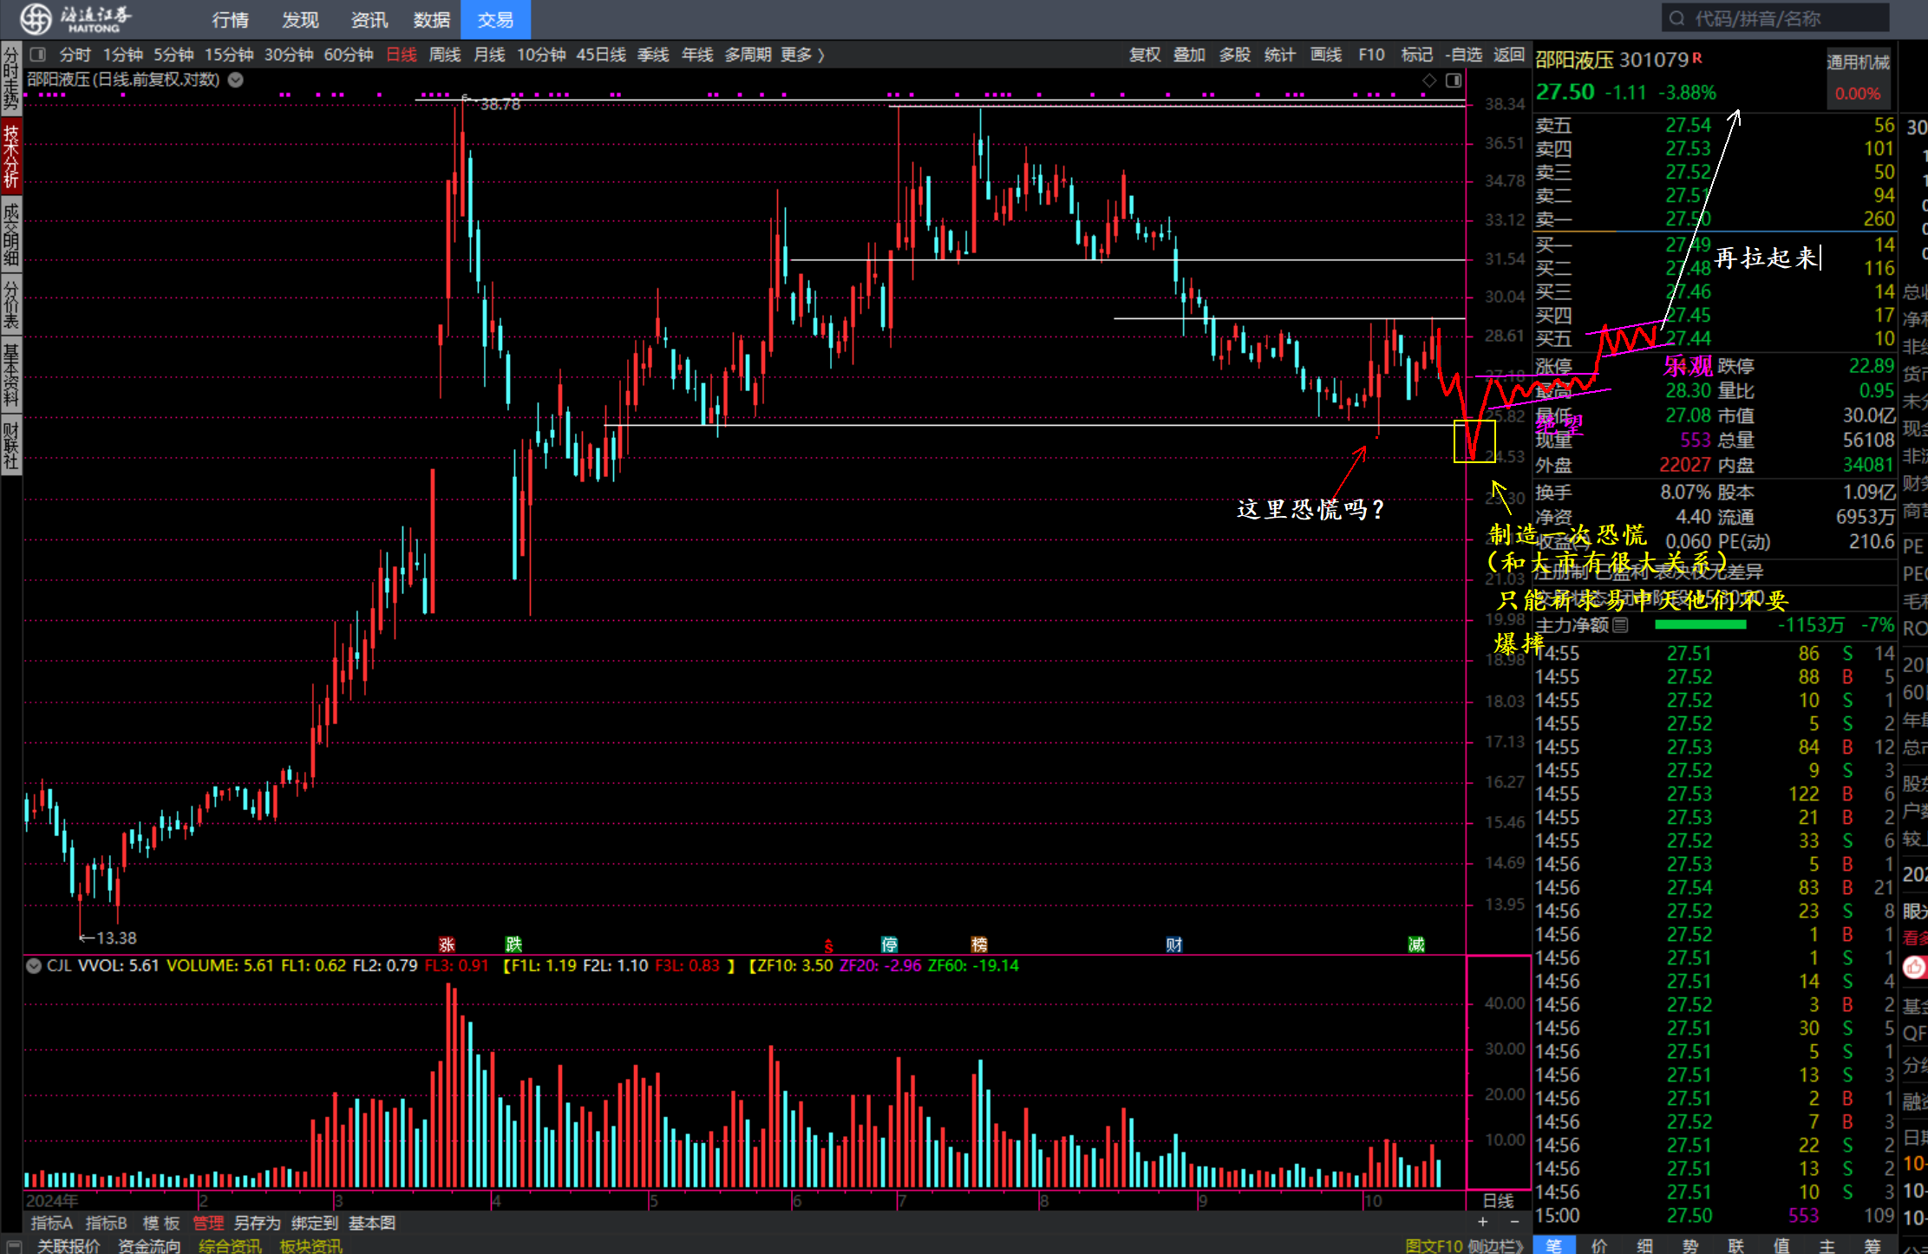
Task: Toggle the panel layout icon beside 分时
Action: (38, 55)
